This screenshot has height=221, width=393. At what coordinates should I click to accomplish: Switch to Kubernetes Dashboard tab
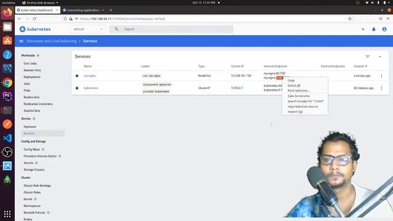[37, 10]
